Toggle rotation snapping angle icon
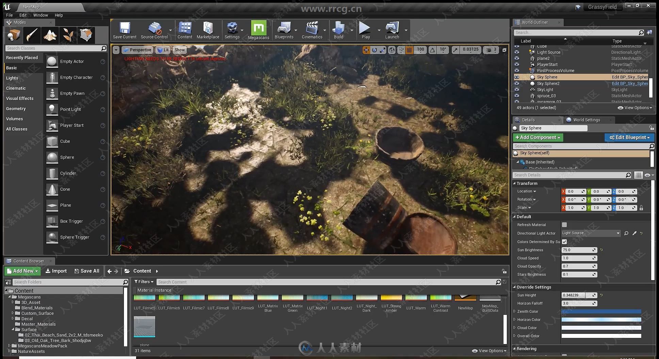Screen dimensions: 659x359 pos(432,50)
